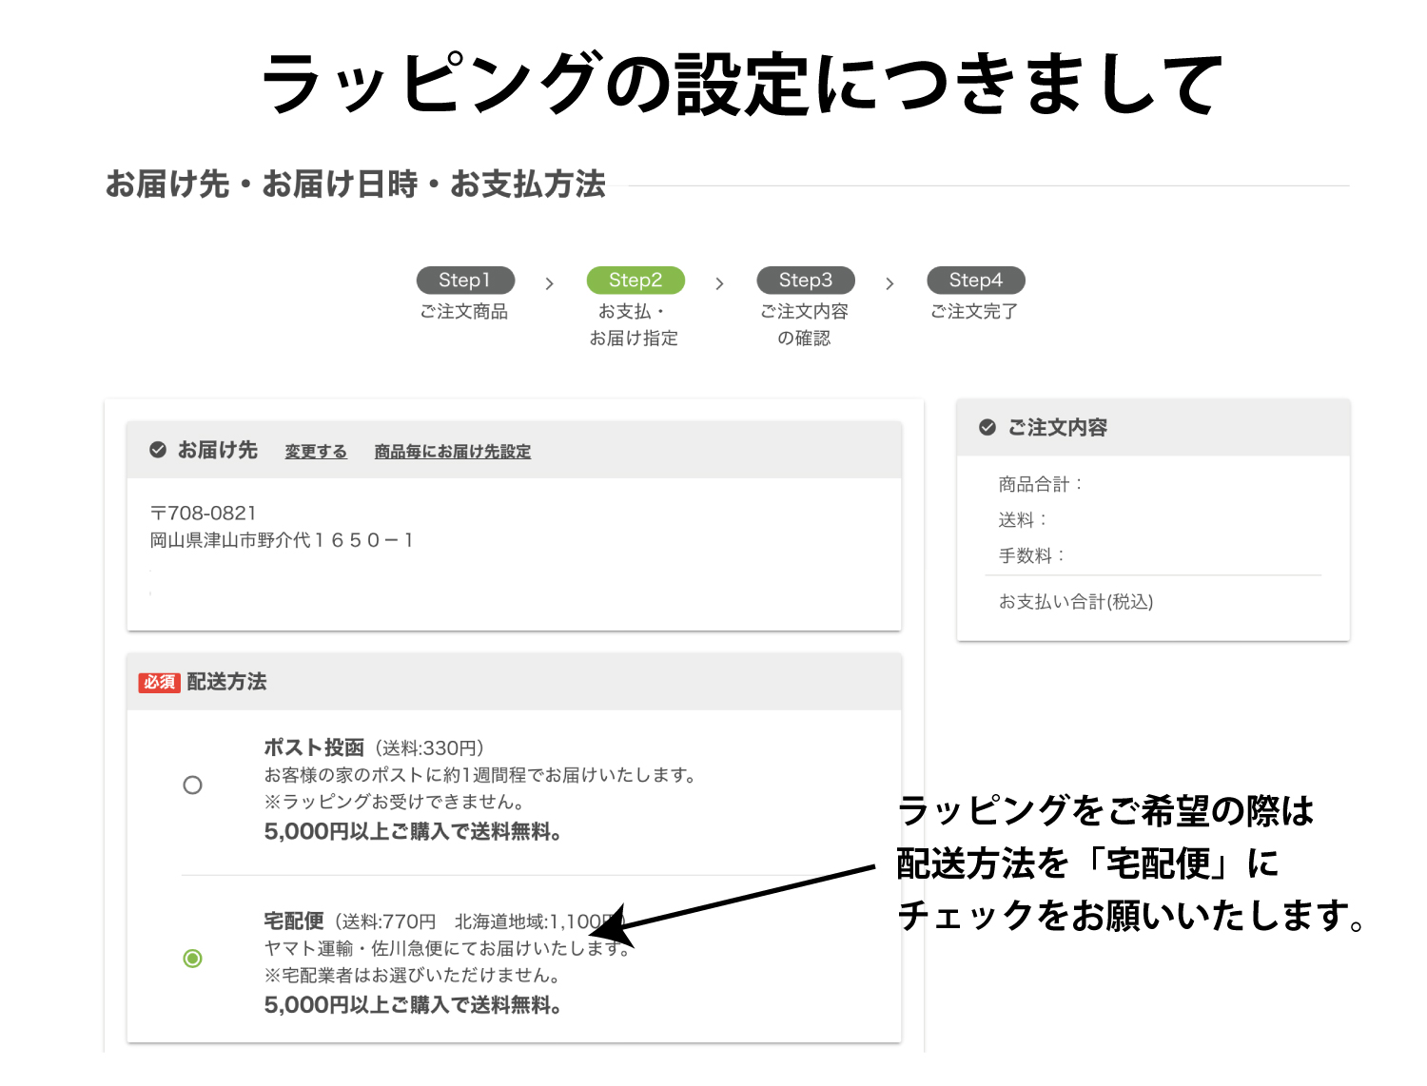Viewport: 1427px width, 1086px height.
Task: Click the ご注文完了 step label
Action: click(974, 312)
